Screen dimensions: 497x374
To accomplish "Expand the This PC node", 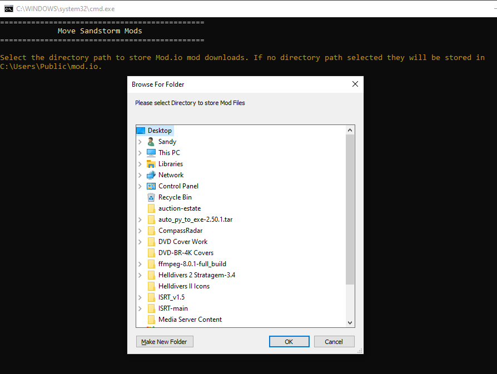I will [x=140, y=153].
